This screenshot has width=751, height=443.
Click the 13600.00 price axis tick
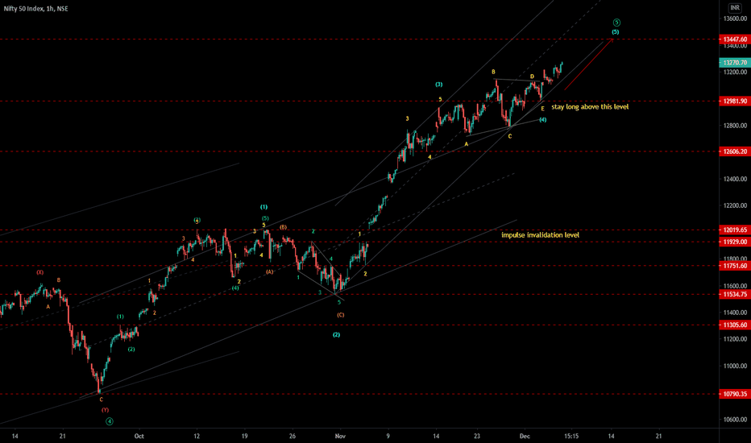735,19
